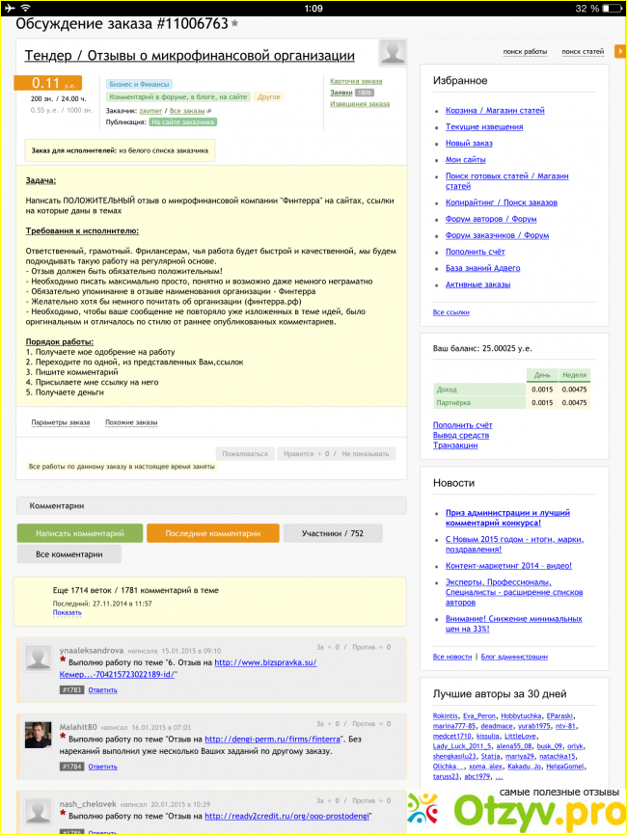This screenshot has height=835, width=627.
Task: Click the orange arrow at top-right corner
Action: (620, 50)
